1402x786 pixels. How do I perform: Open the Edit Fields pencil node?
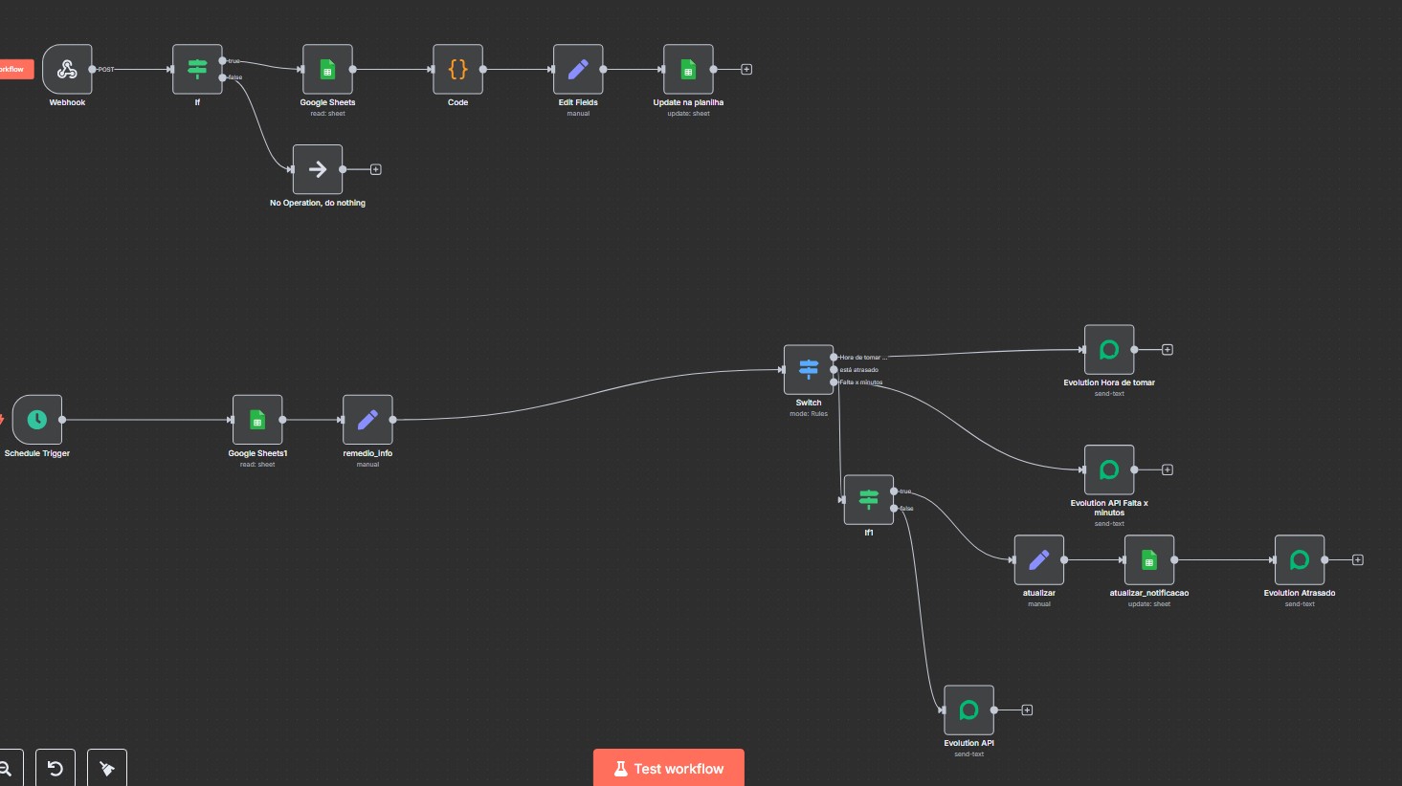click(578, 69)
